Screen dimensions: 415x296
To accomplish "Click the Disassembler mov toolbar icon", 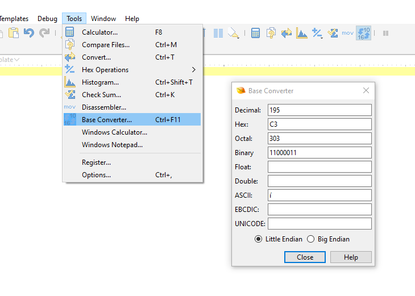I will click(347, 34).
